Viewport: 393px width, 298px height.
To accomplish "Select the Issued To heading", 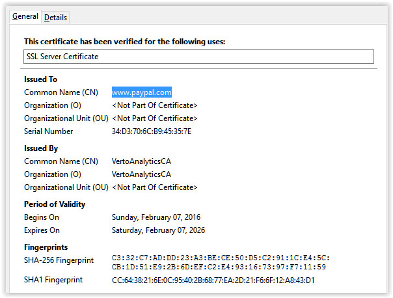I will click(x=40, y=79).
